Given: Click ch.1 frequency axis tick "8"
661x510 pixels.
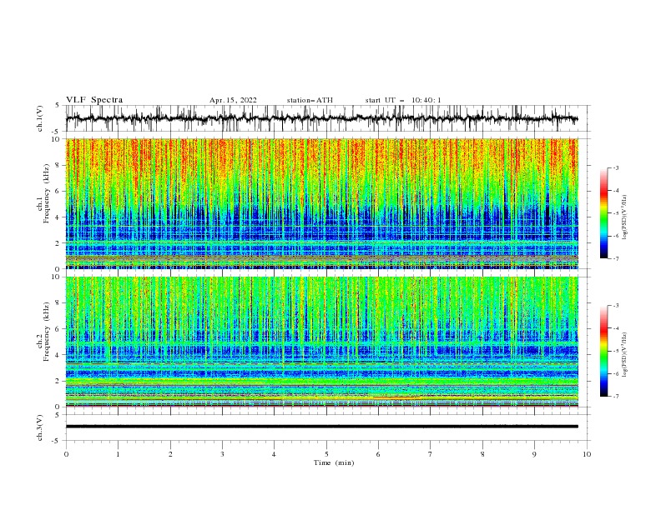Looking at the screenshot, I should coord(58,165).
